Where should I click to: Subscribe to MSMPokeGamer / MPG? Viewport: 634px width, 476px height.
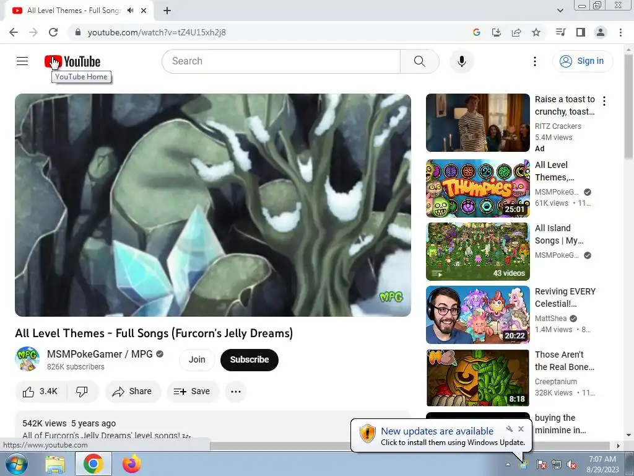coord(250,359)
